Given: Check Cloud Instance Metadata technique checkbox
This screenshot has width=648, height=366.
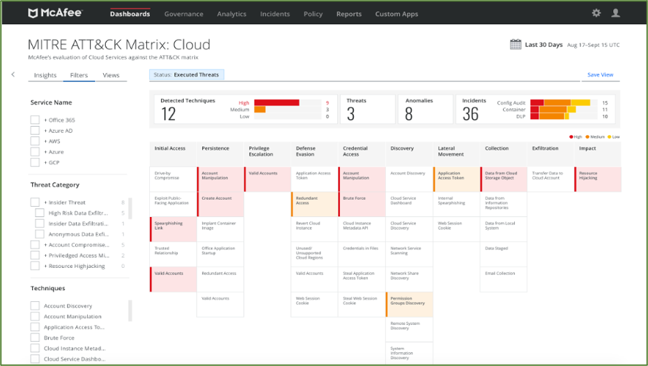Looking at the screenshot, I should pyautogui.click(x=35, y=349).
